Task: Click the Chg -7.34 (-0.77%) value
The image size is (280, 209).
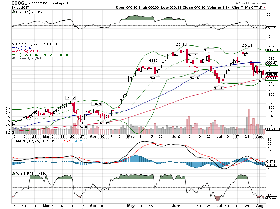Action: tap(247, 7)
